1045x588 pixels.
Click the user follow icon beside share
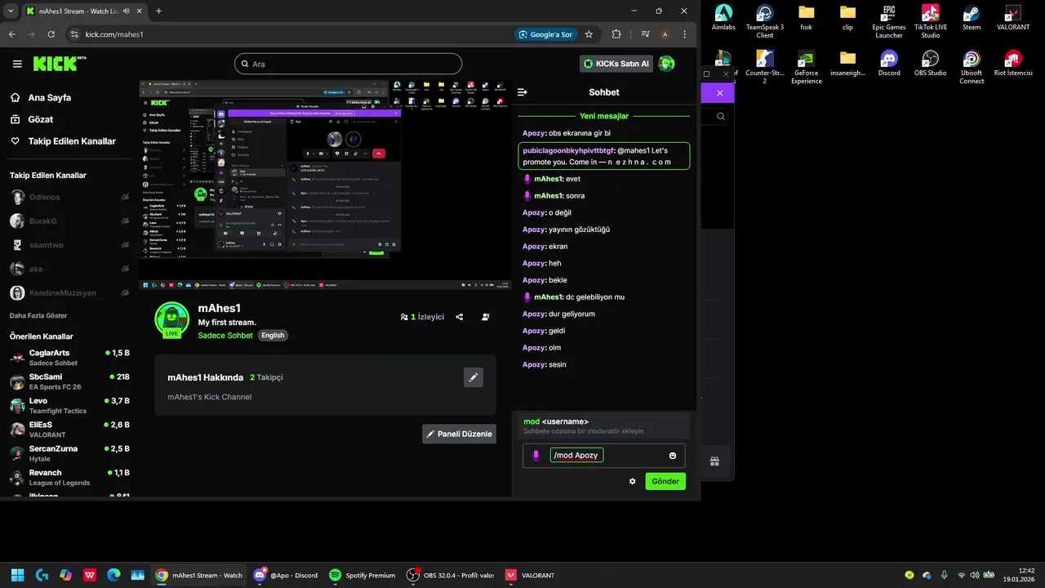[486, 317]
